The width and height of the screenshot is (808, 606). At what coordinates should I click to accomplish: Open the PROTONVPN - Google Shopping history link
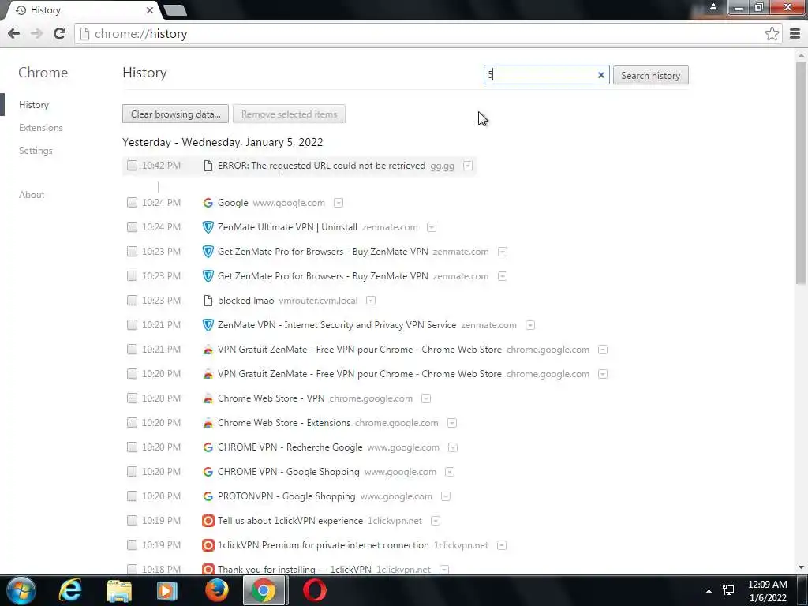[x=286, y=496]
